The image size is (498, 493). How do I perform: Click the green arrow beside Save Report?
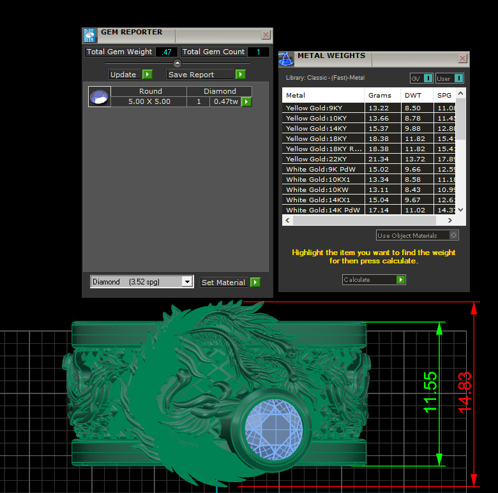tap(240, 75)
